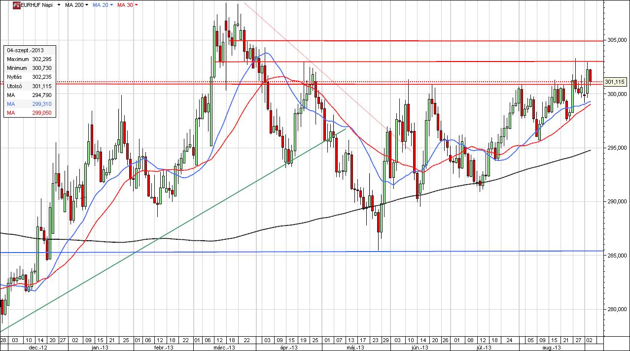Click the blue MA 299,310 value

42,104
